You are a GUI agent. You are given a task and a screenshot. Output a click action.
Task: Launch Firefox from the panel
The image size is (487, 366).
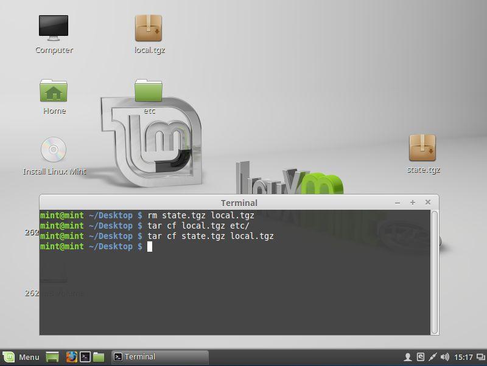[71, 357]
